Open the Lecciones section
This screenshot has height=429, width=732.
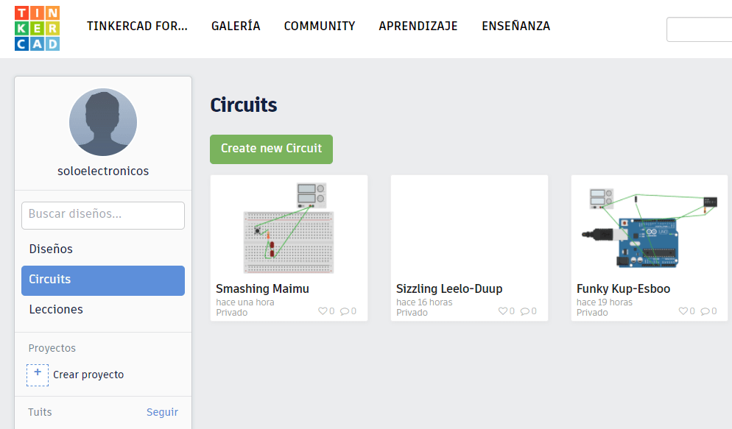tap(56, 309)
